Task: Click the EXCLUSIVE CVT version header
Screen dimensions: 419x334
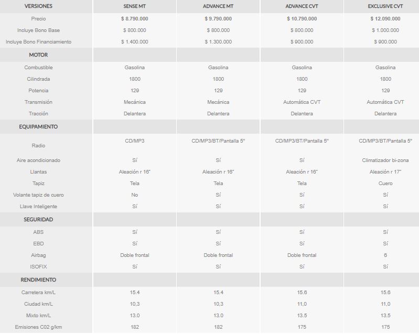Action: click(x=385, y=6)
